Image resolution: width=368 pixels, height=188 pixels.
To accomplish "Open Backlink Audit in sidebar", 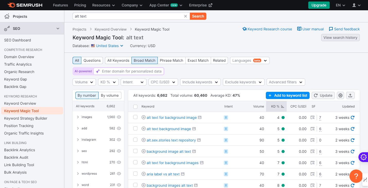I will click(16, 157).
